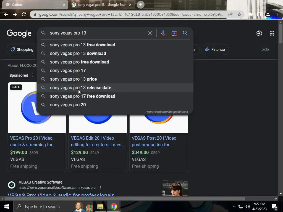The width and height of the screenshot is (283, 212).
Task: Close the sony vegas pro 13 tab
Action: [130, 5]
